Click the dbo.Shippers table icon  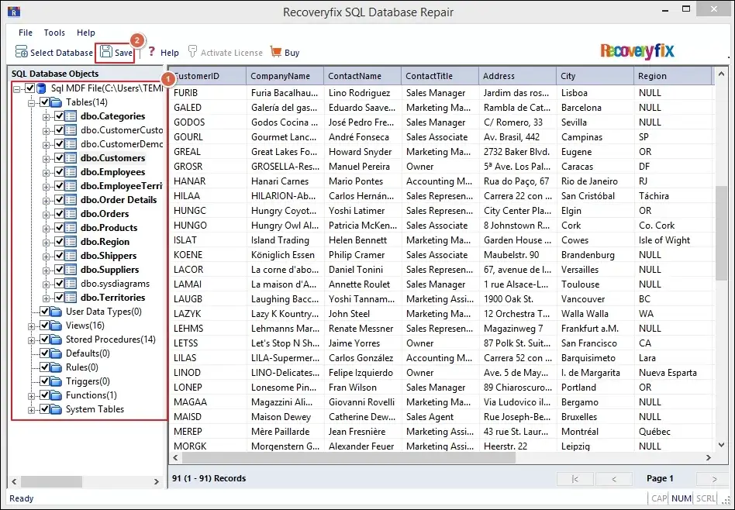71,256
